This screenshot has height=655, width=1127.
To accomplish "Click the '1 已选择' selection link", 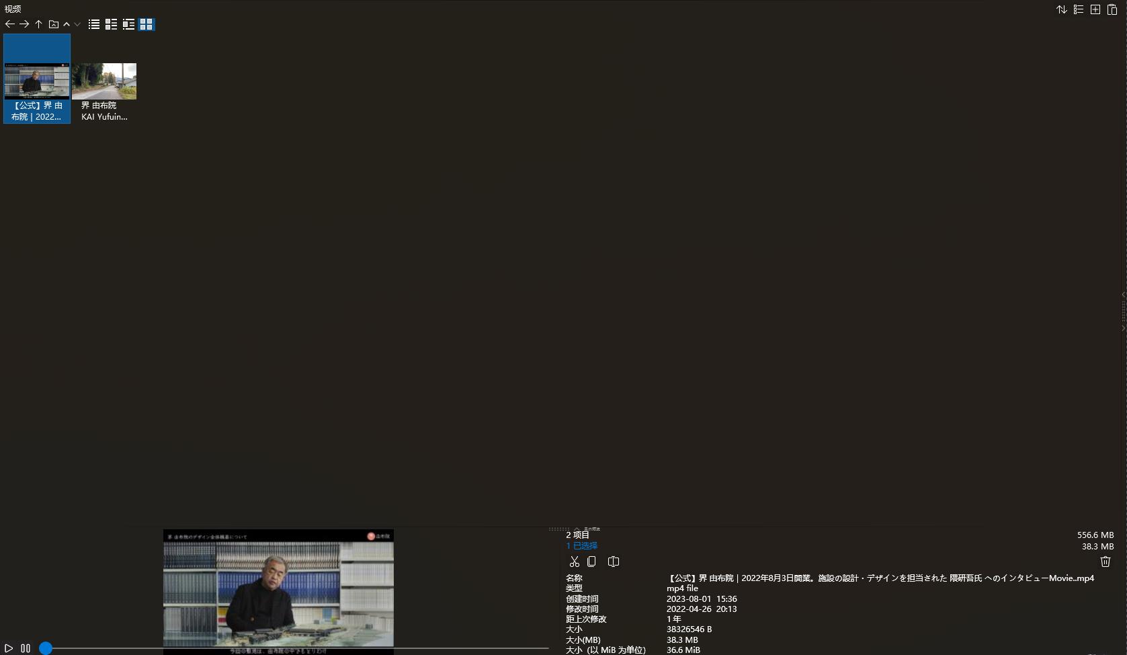I will [x=582, y=546].
